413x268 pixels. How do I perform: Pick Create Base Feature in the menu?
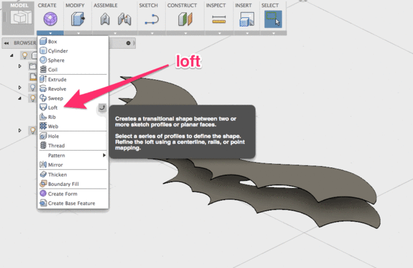click(73, 203)
